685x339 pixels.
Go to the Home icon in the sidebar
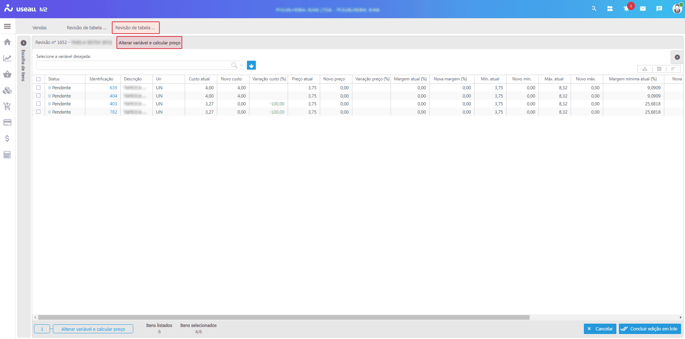(7, 42)
